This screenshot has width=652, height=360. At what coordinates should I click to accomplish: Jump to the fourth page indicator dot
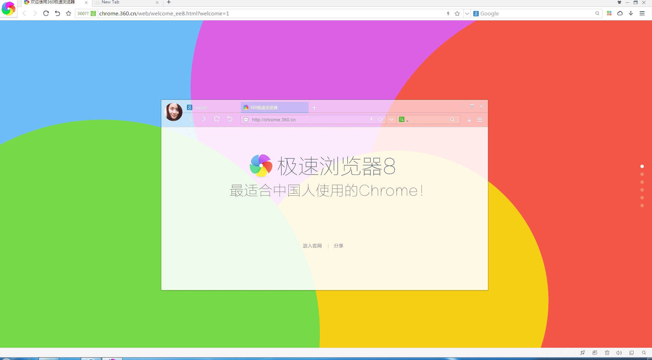(642, 190)
